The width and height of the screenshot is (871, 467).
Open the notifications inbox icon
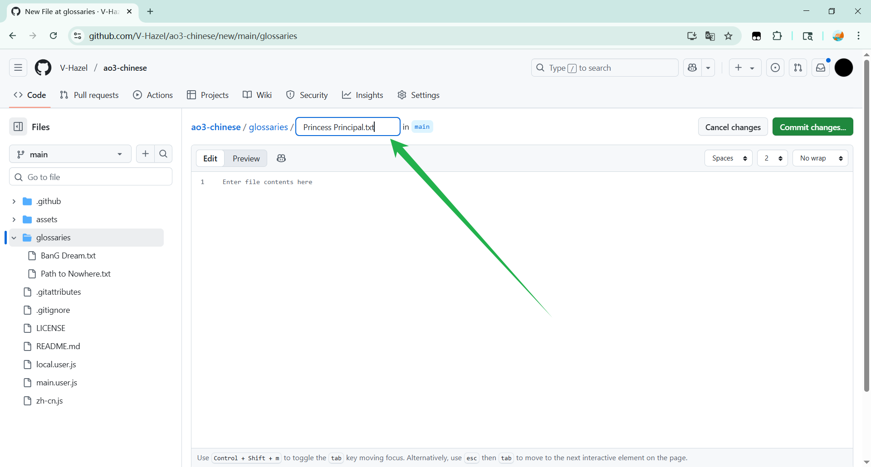click(821, 68)
